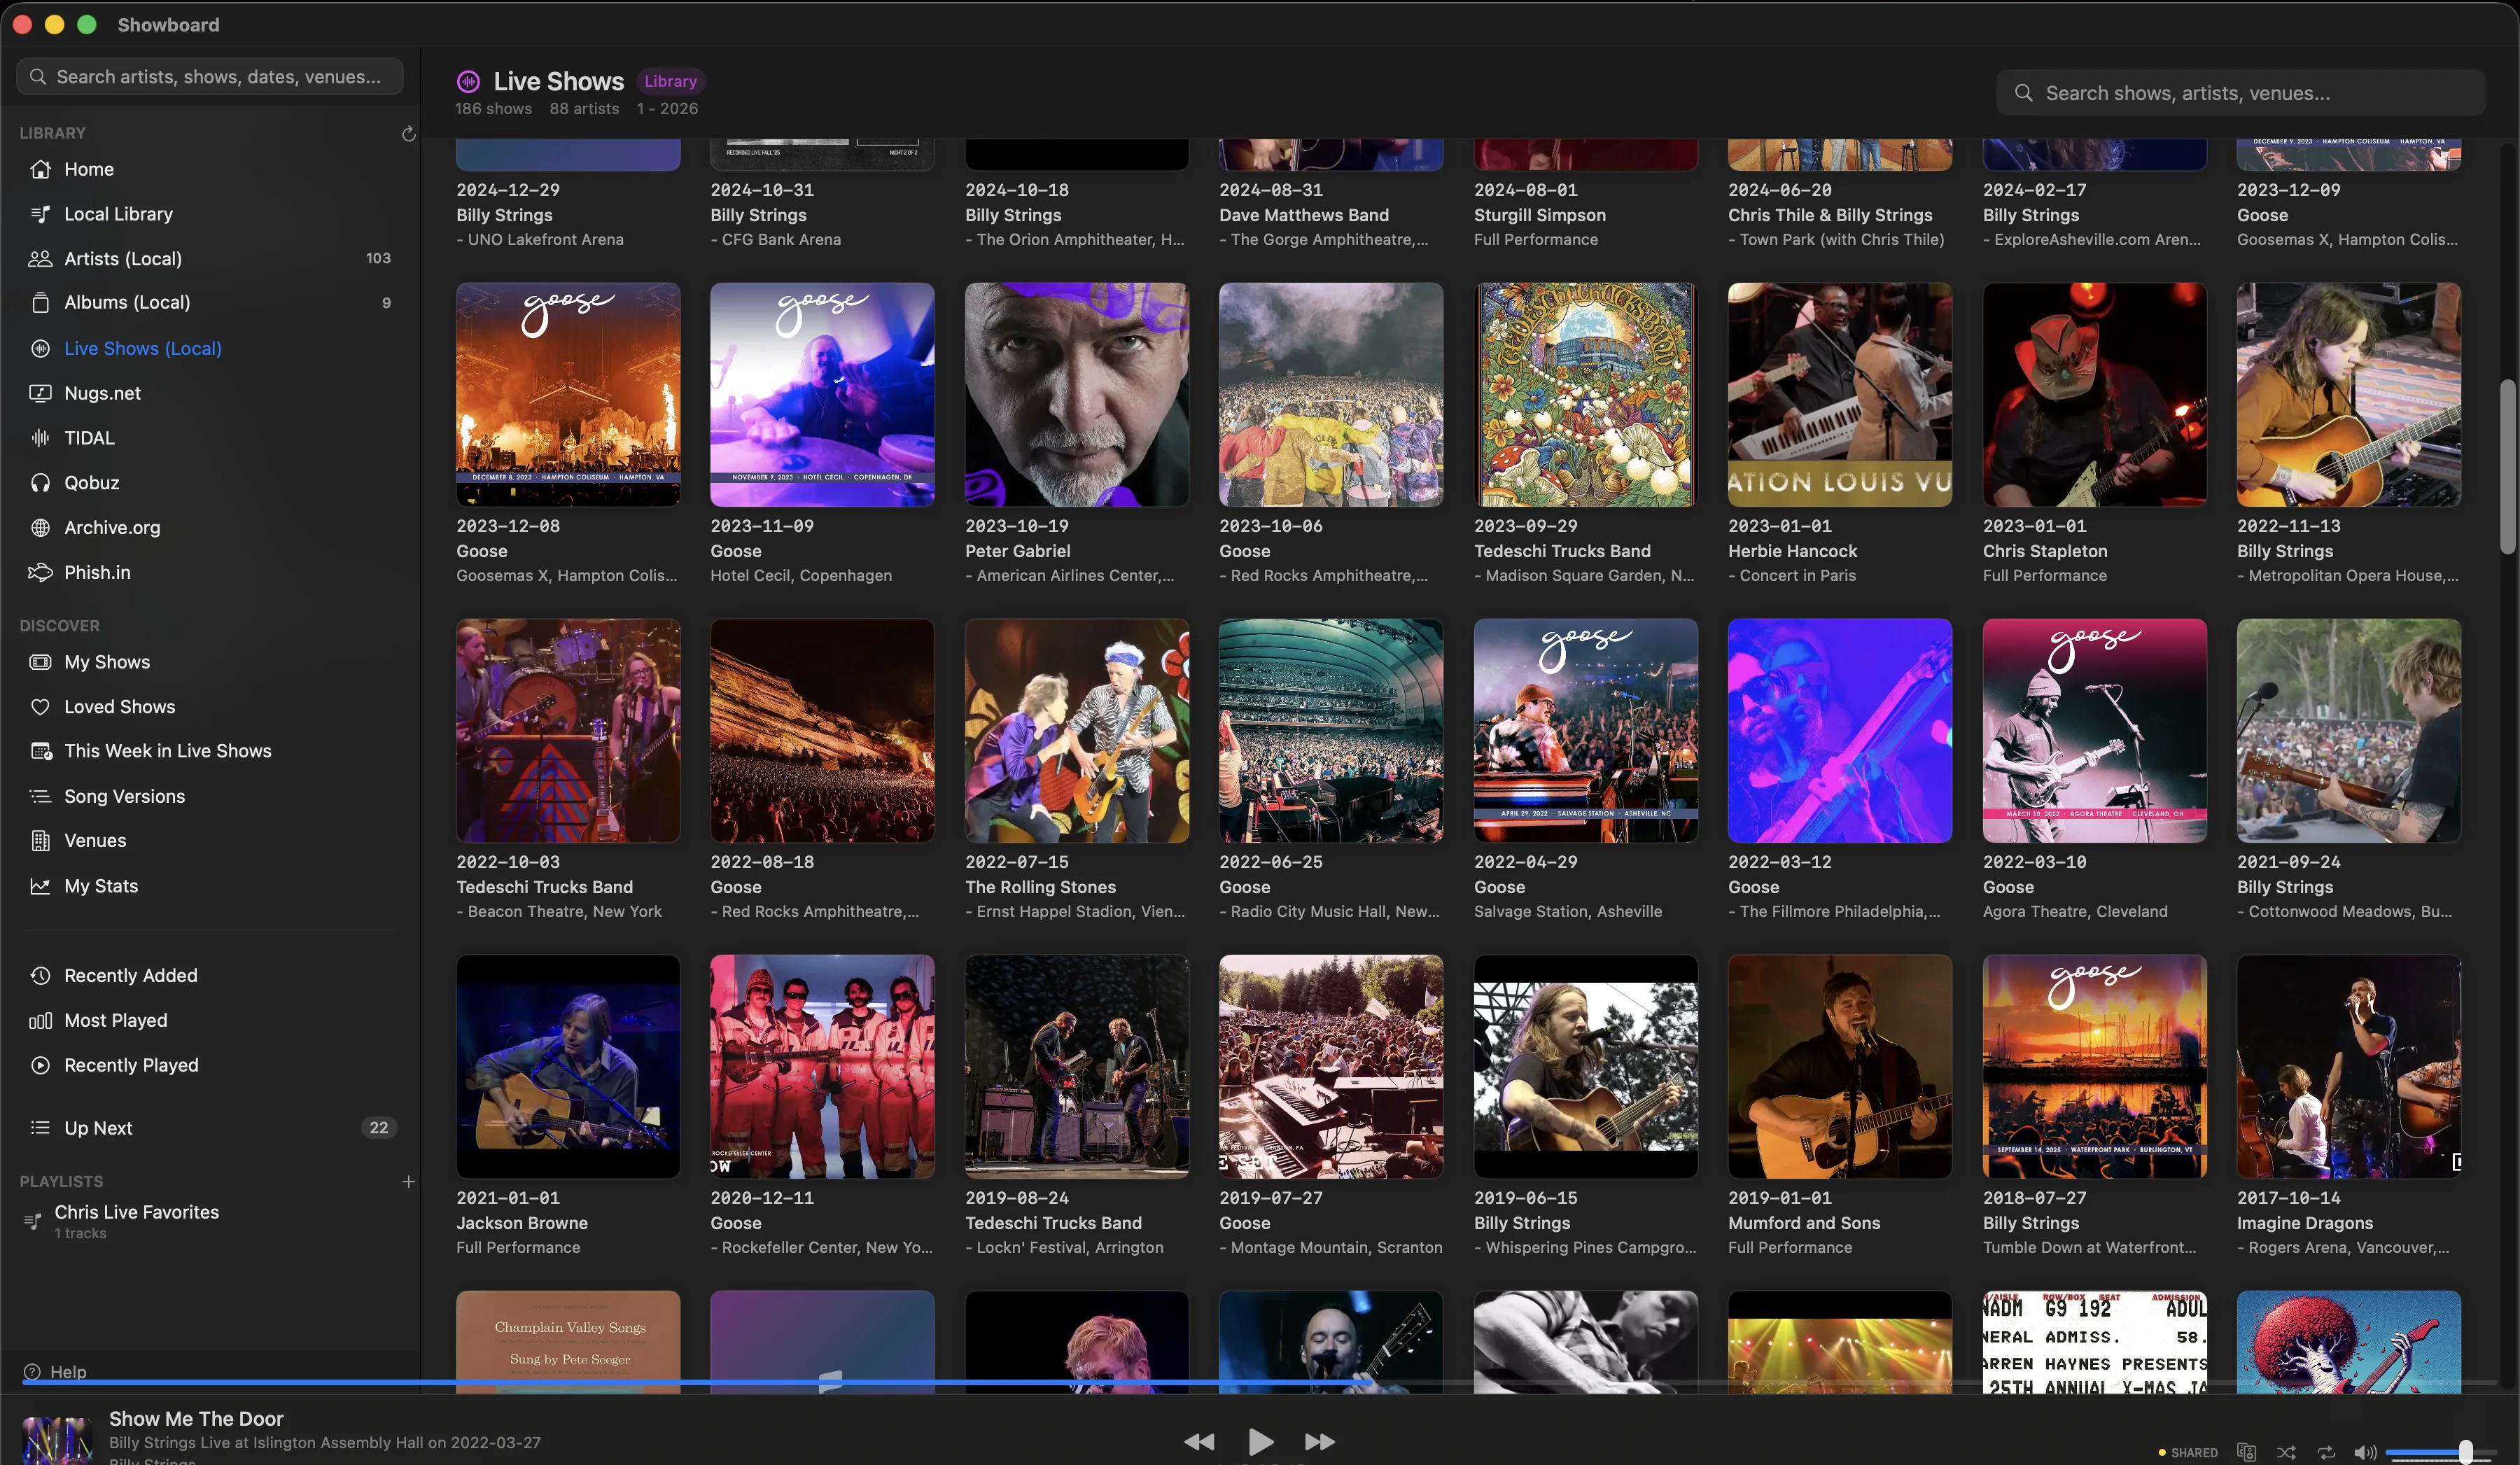Open My Shows in the Discover section

104,661
